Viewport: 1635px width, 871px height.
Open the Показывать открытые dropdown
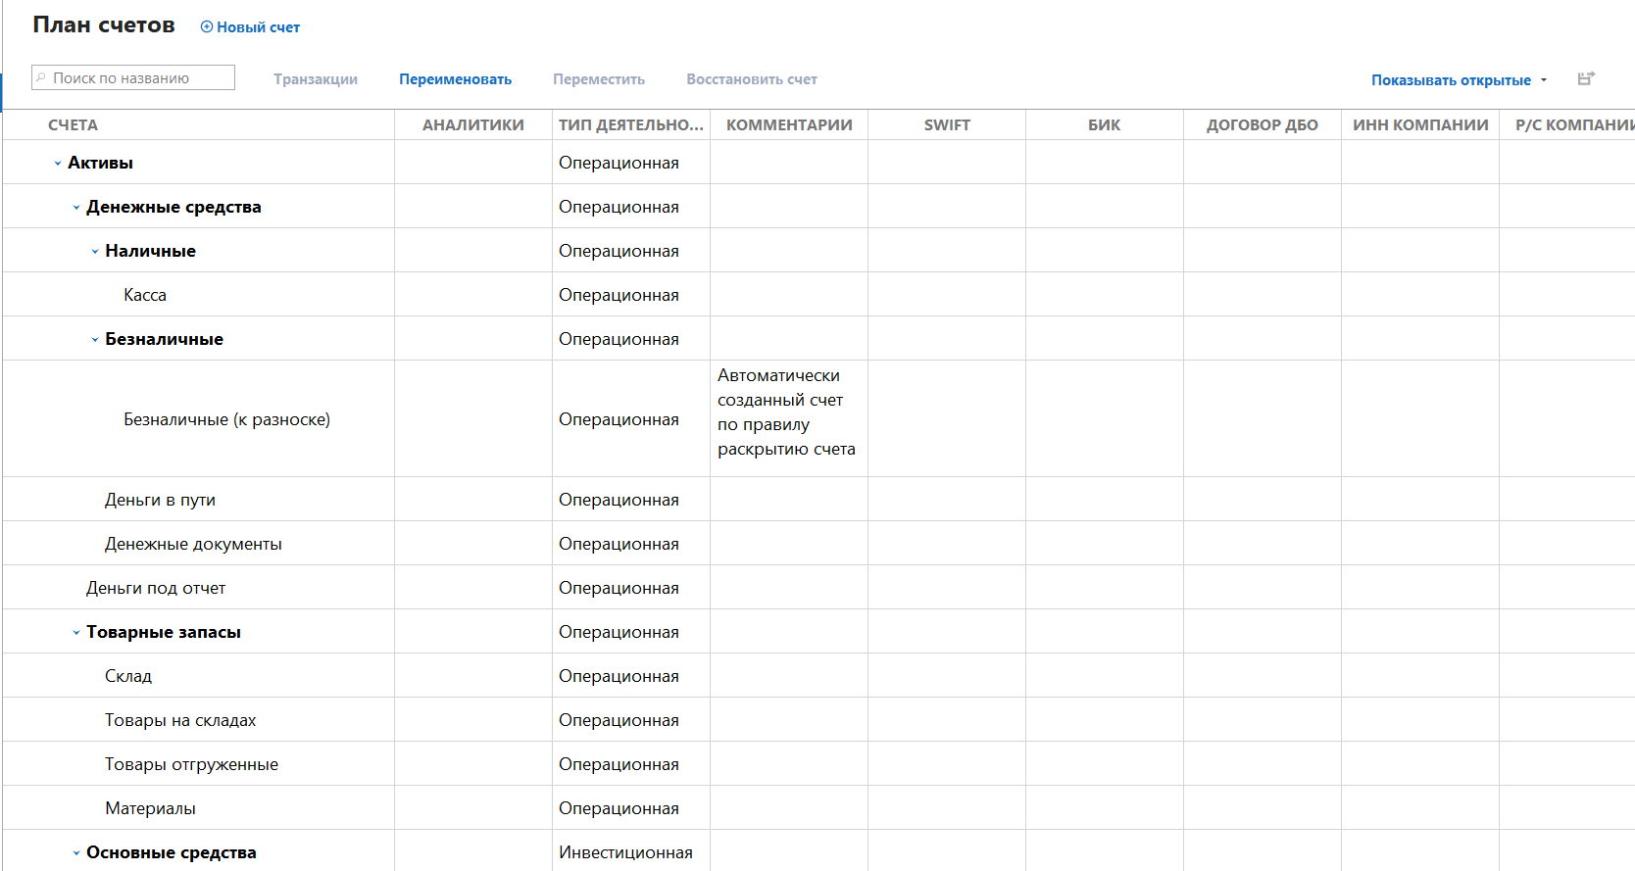coord(1459,80)
